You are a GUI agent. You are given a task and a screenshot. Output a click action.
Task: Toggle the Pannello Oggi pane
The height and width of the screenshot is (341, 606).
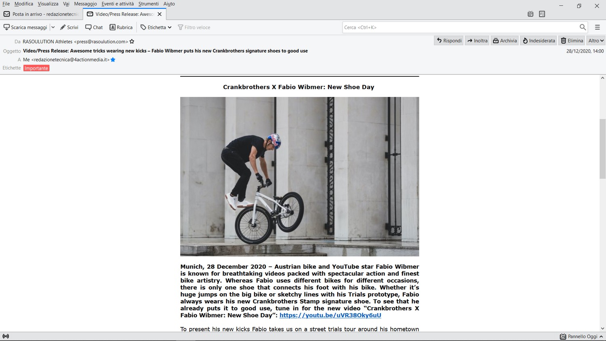(x=582, y=337)
